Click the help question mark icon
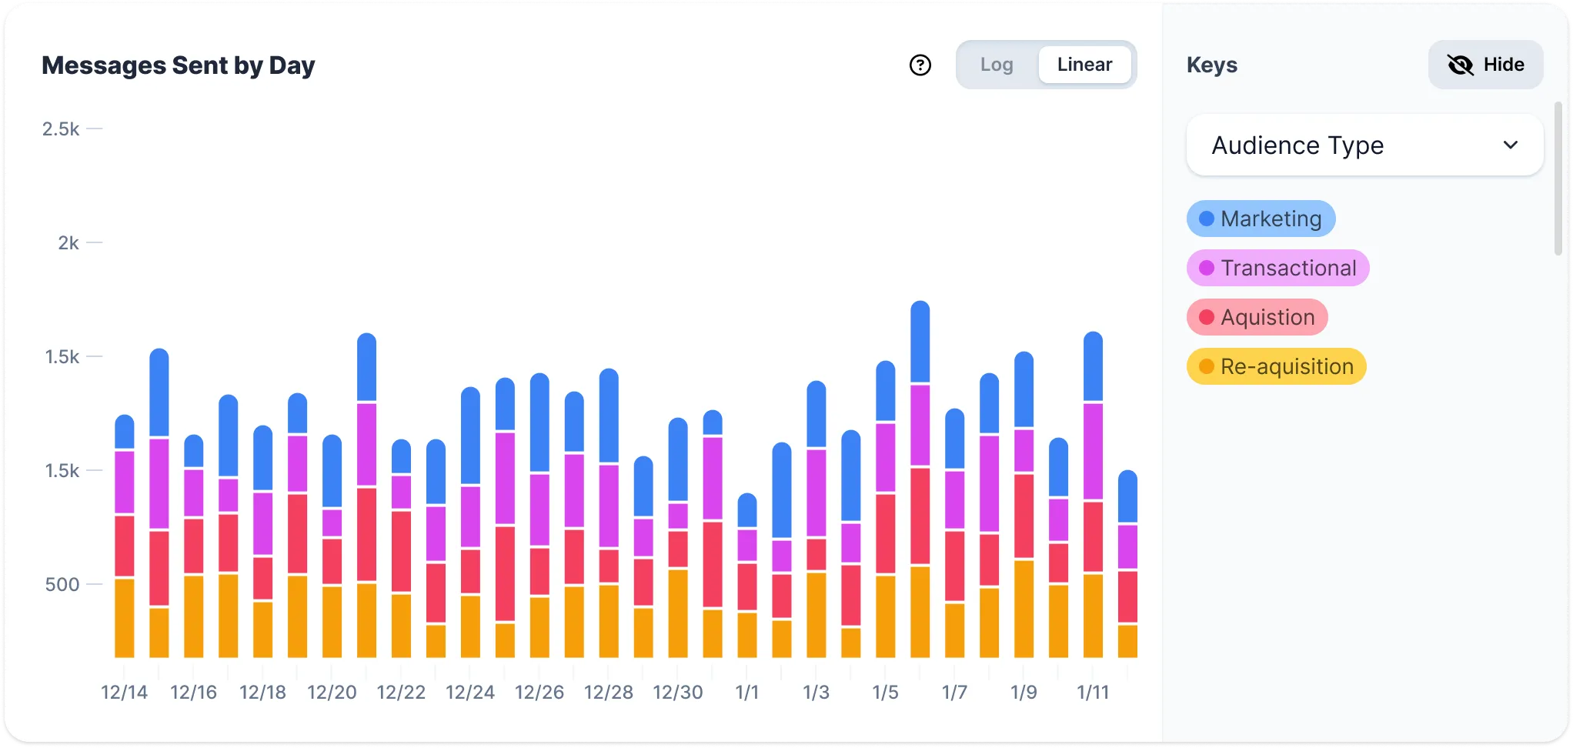 pyautogui.click(x=920, y=65)
